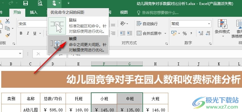This screenshot has width=242, height=112.
Task: Toggle Italic formatting
Action: (28, 33)
